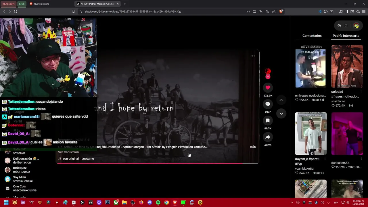Image resolution: width=368 pixels, height=207 pixels.
Task: Bookmark this page from the address bar
Action: point(73,11)
